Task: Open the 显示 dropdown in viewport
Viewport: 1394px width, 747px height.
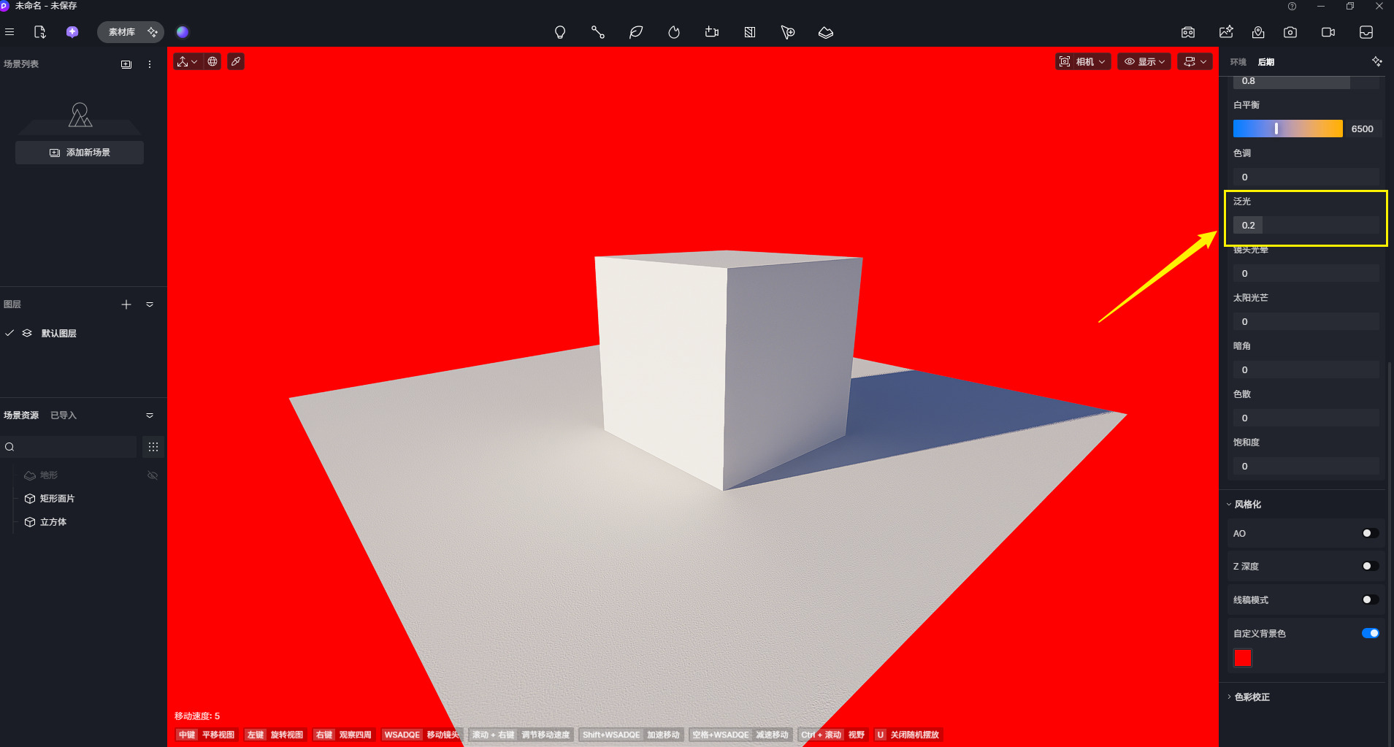Action: (1144, 61)
